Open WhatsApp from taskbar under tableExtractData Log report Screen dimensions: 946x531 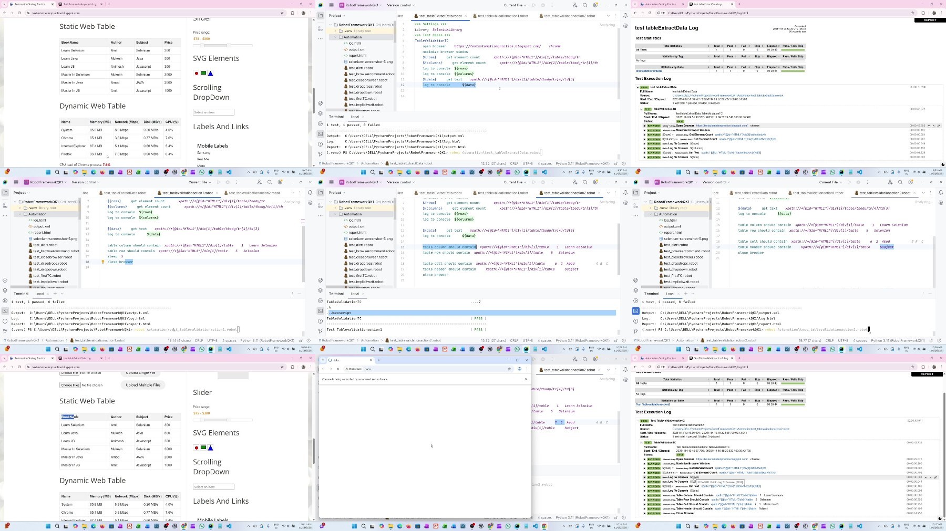(x=832, y=172)
